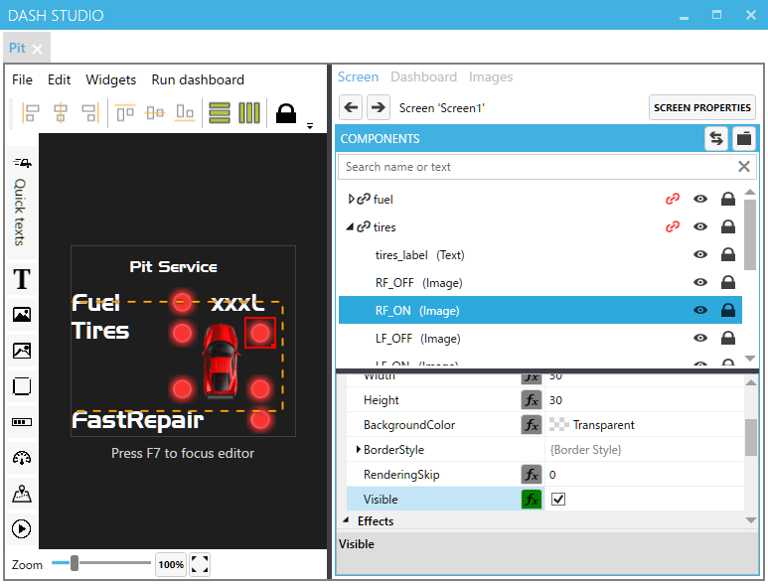Select the Screen tab

coord(358,76)
